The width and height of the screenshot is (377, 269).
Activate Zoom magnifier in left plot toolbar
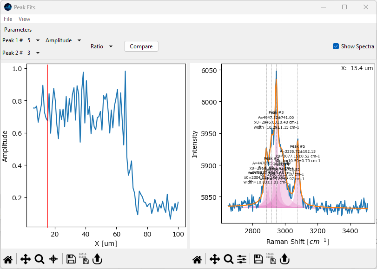tap(40, 259)
